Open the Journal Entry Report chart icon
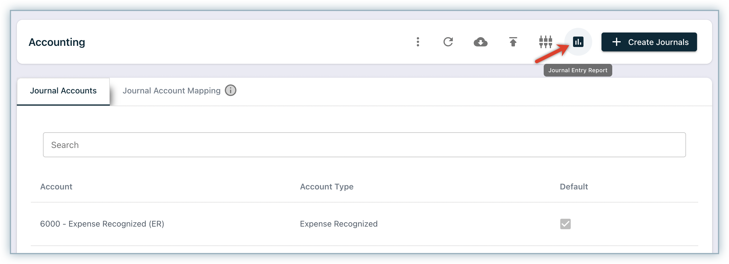Viewport: 729px width, 264px height. pyautogui.click(x=578, y=42)
